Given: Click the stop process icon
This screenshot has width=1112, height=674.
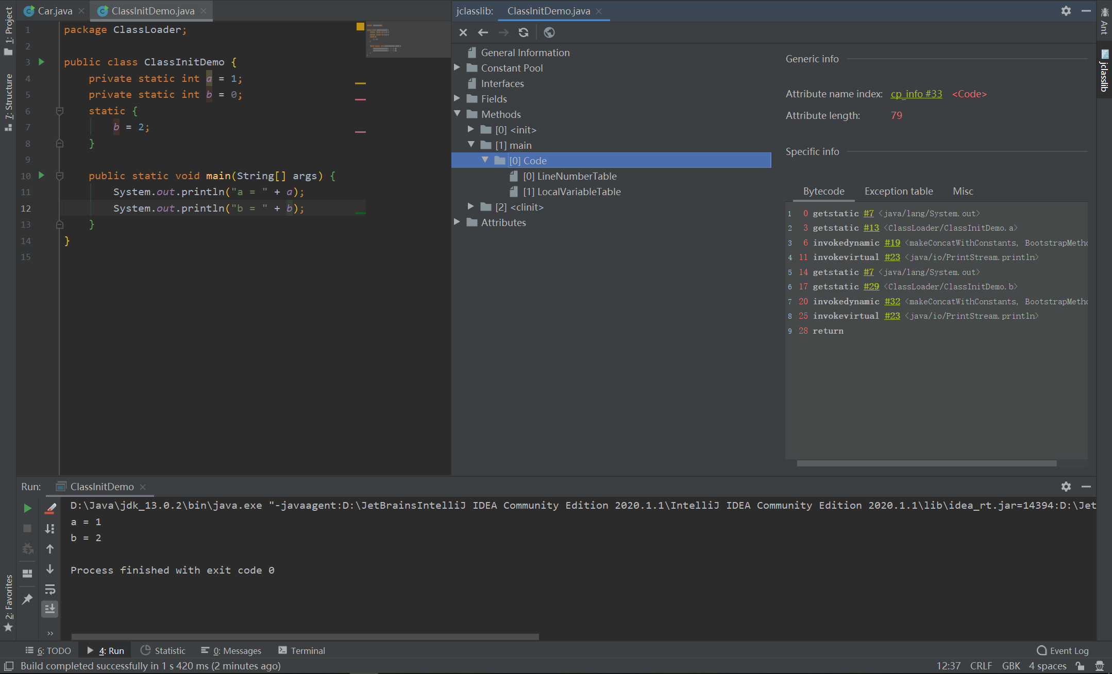Looking at the screenshot, I should (27, 528).
